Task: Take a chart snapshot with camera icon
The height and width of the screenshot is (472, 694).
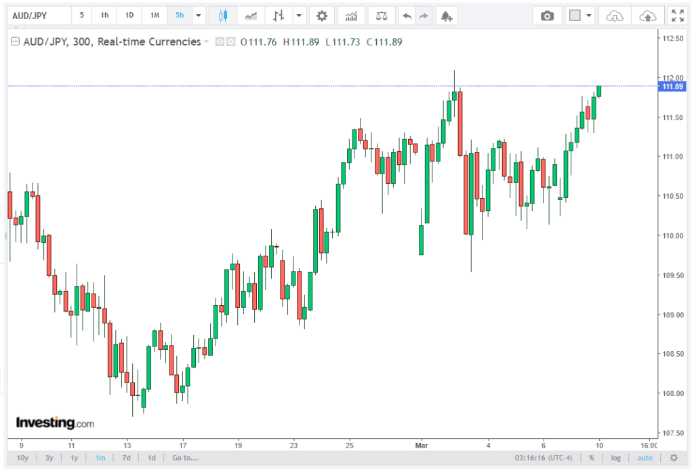Action: click(547, 16)
